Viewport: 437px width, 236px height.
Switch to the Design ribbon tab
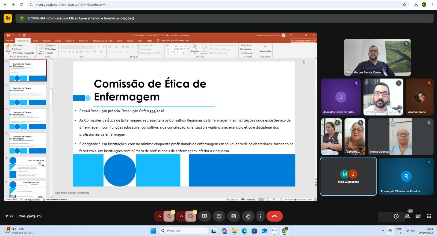pos(58,41)
